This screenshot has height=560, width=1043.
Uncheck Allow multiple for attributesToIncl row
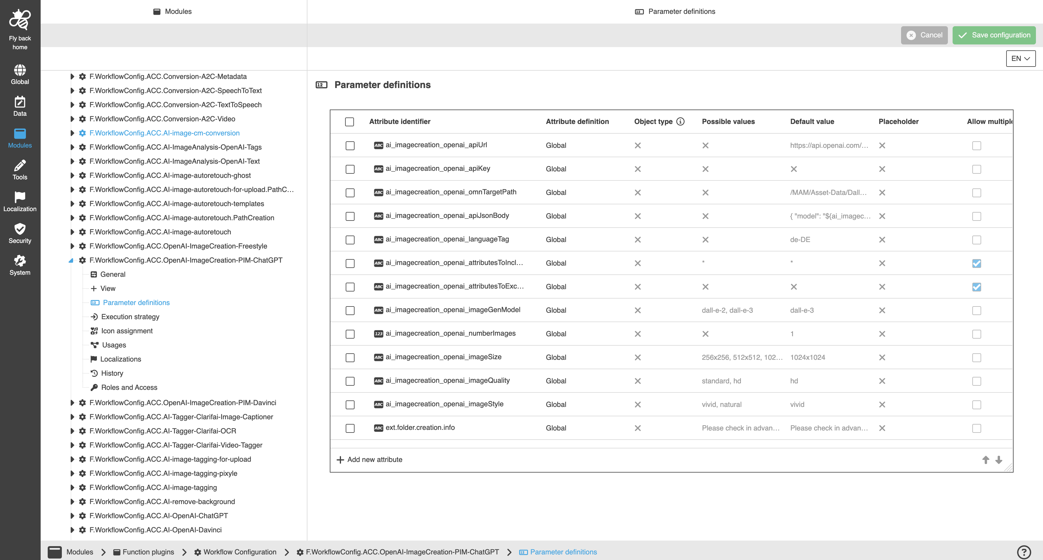click(x=976, y=263)
